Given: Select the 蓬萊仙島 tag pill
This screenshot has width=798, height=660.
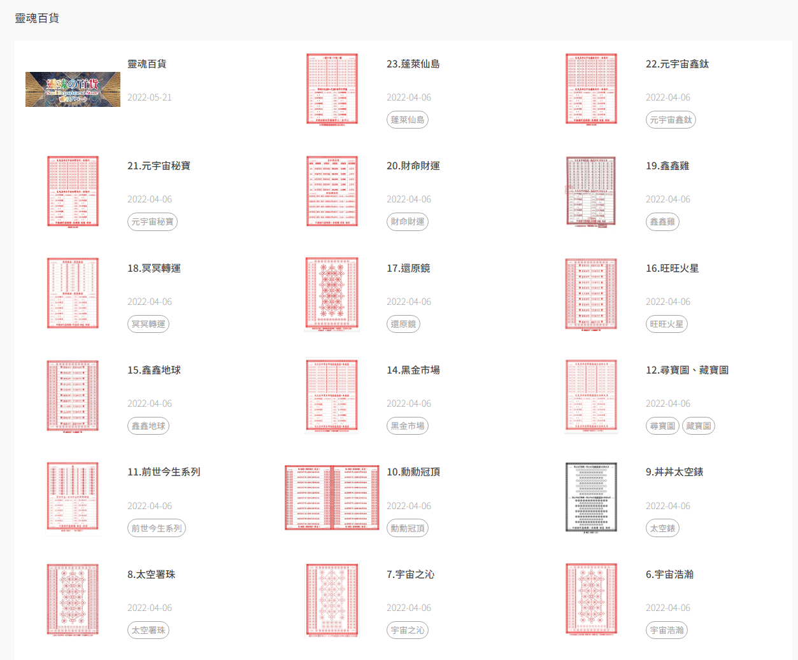Looking at the screenshot, I should (x=408, y=120).
